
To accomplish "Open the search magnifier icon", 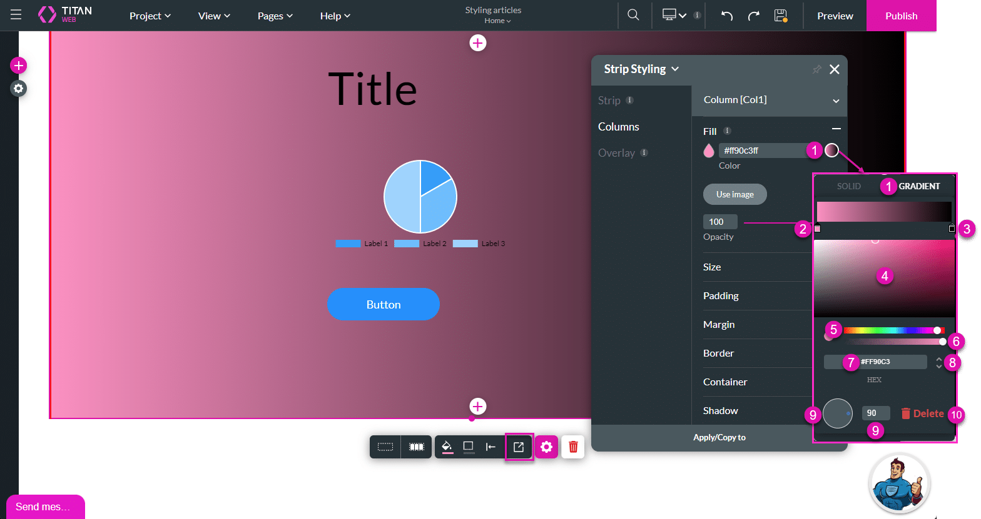I will [633, 15].
